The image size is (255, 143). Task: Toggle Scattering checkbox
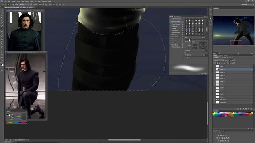(x=171, y=26)
